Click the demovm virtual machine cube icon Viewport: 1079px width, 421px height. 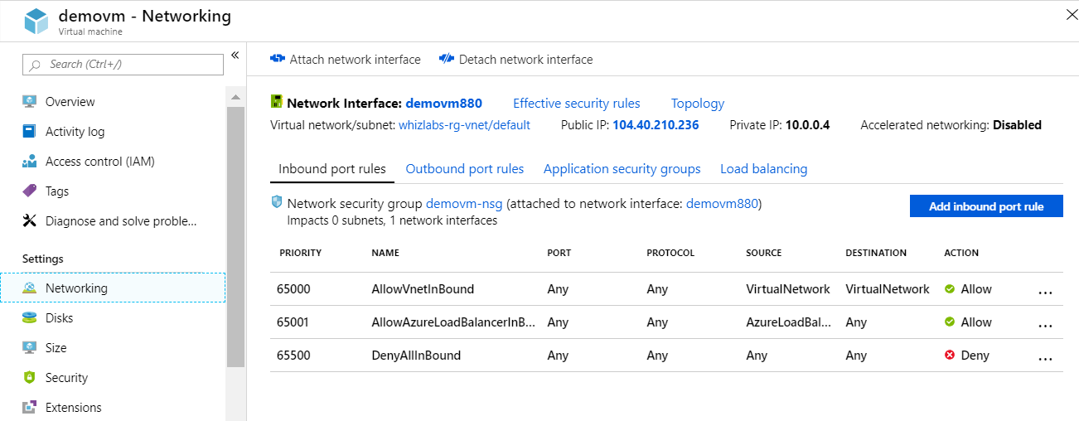click(36, 22)
